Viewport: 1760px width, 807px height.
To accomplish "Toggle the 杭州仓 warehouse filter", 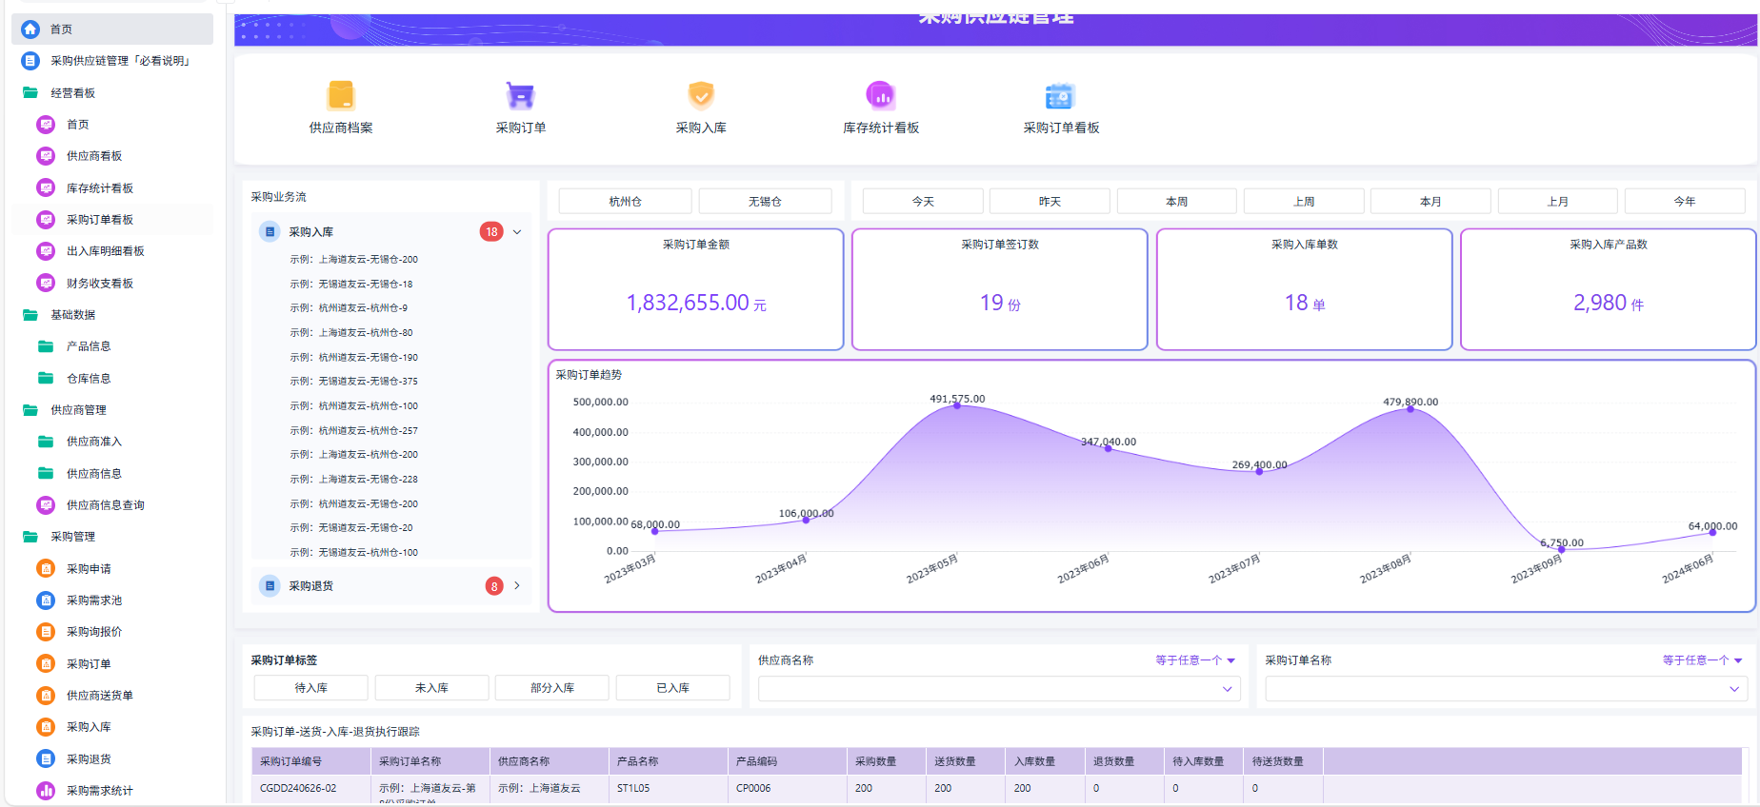I will point(625,202).
